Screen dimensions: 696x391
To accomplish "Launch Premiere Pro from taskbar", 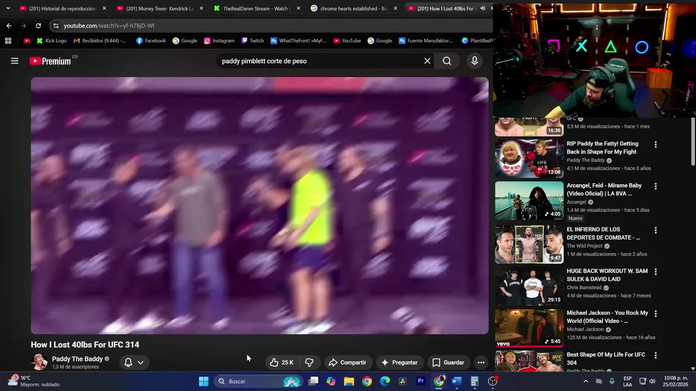I will coord(420,381).
